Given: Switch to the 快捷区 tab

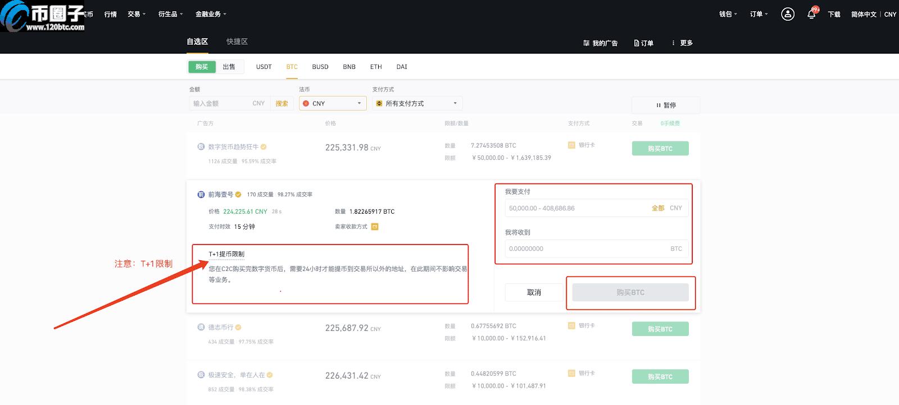Looking at the screenshot, I should (x=237, y=42).
